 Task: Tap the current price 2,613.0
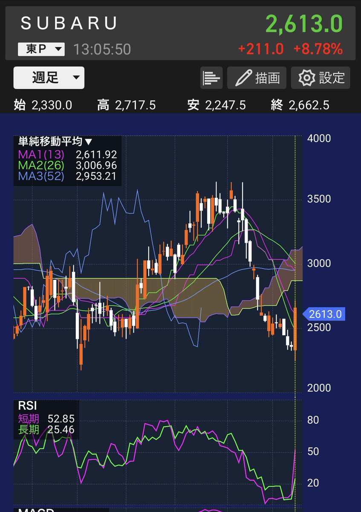(304, 23)
